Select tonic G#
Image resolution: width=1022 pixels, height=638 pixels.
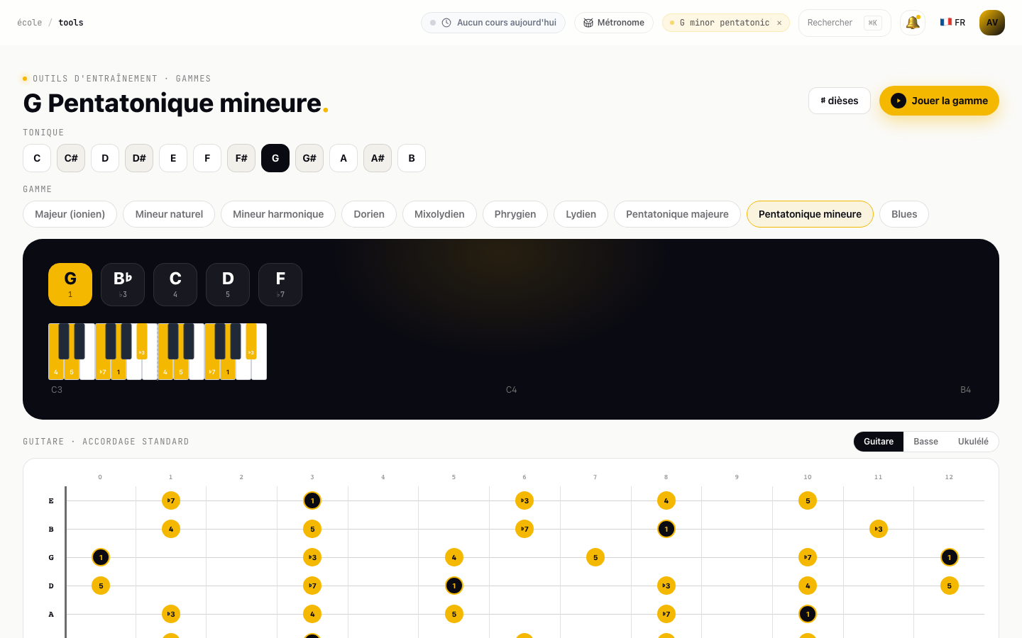[x=309, y=158]
